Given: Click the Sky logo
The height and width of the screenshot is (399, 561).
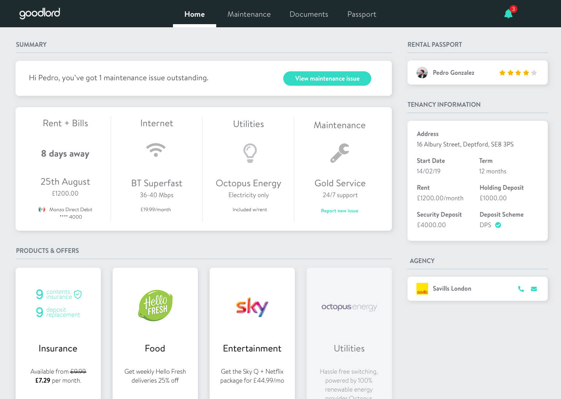Looking at the screenshot, I should point(252,307).
